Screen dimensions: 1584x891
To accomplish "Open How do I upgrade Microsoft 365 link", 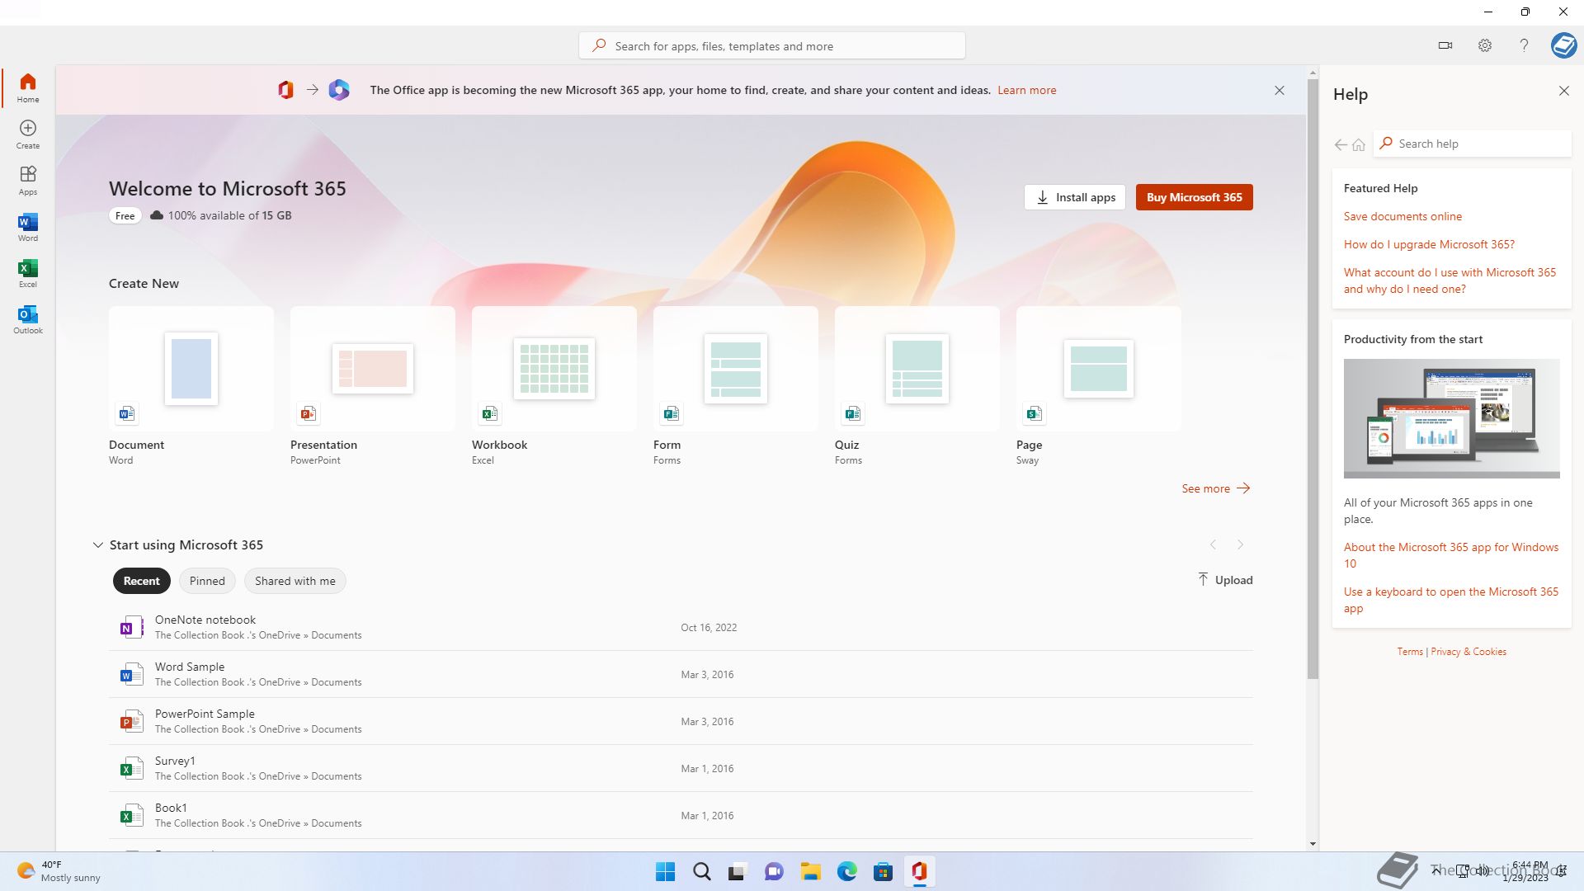I will coord(1429,244).
